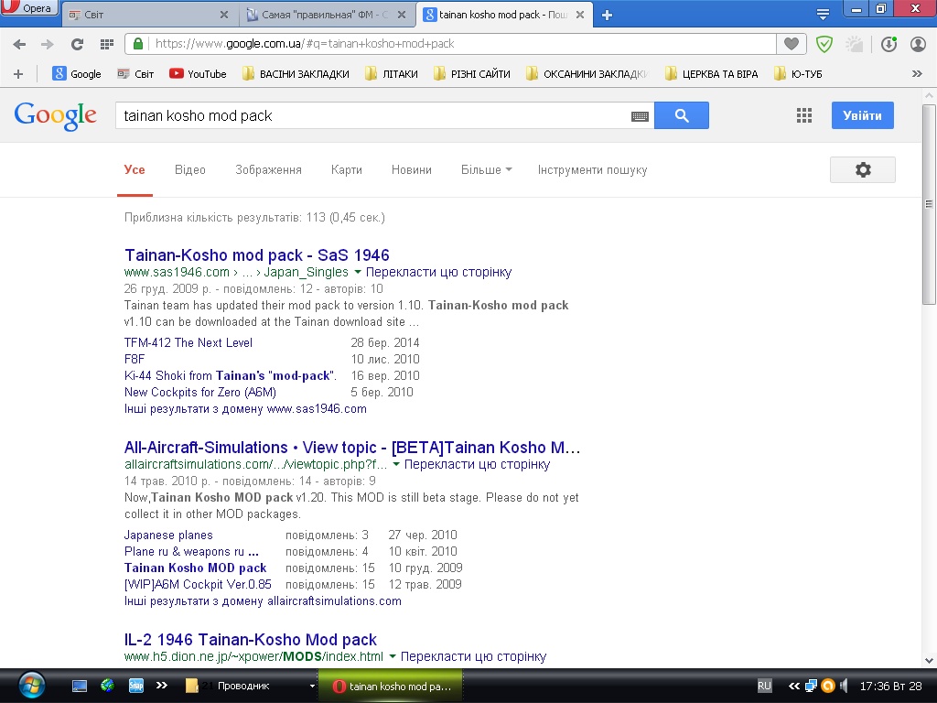
Task: Open New Cockpits for Zero (A6M) link
Action: tap(200, 392)
